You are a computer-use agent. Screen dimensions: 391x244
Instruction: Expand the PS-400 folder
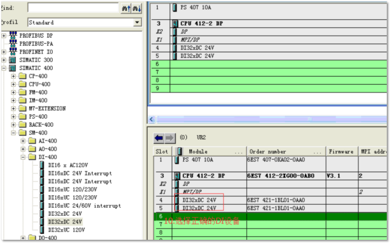click(x=13, y=117)
